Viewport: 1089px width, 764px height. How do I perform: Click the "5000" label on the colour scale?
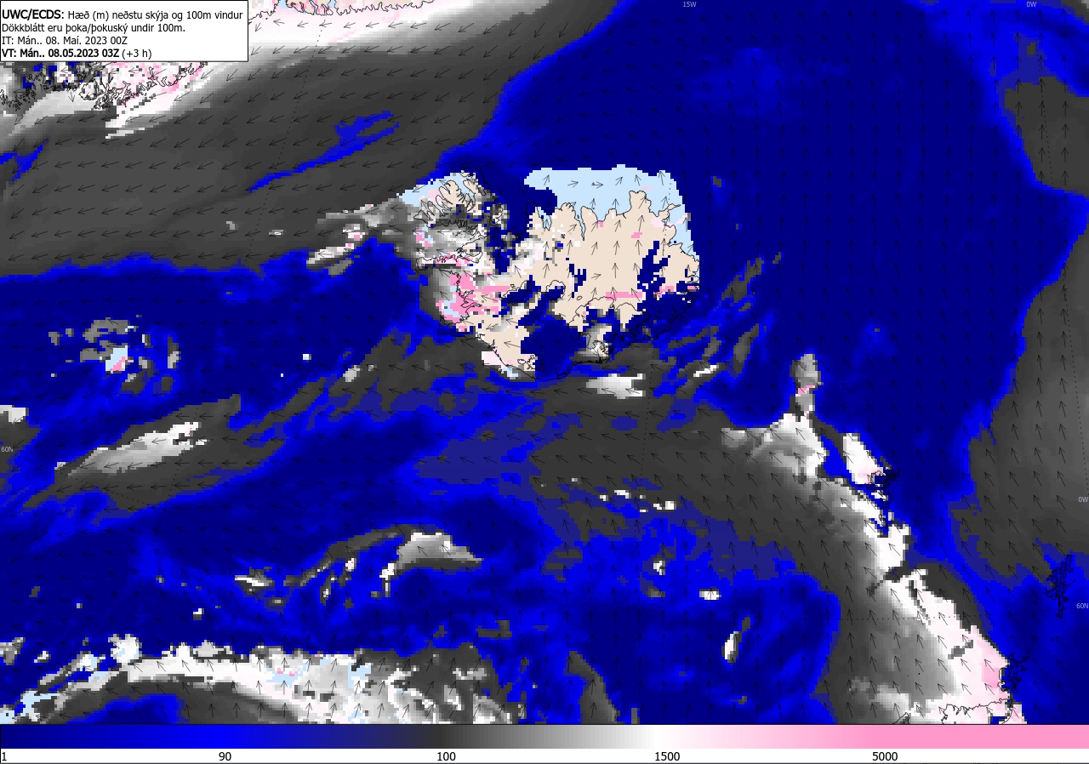coord(885,756)
